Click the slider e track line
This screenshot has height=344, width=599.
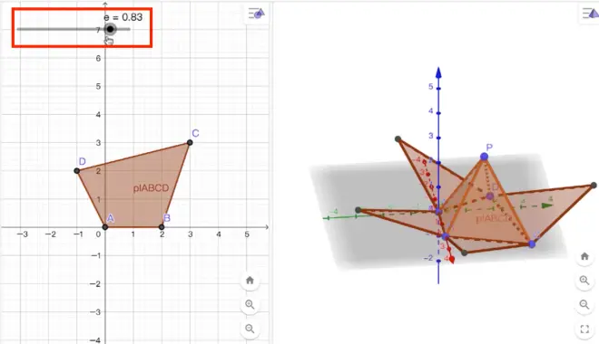click(x=74, y=29)
